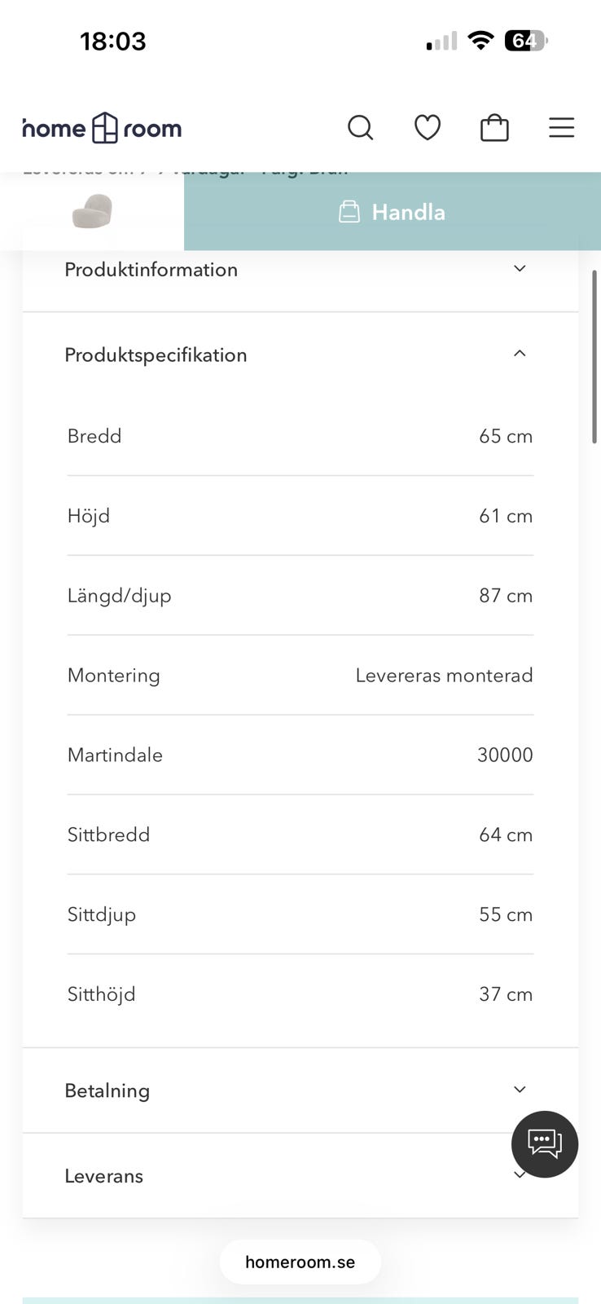The width and height of the screenshot is (601, 1304).
Task: Tap the bag icon in Handla button
Action: pos(349,212)
